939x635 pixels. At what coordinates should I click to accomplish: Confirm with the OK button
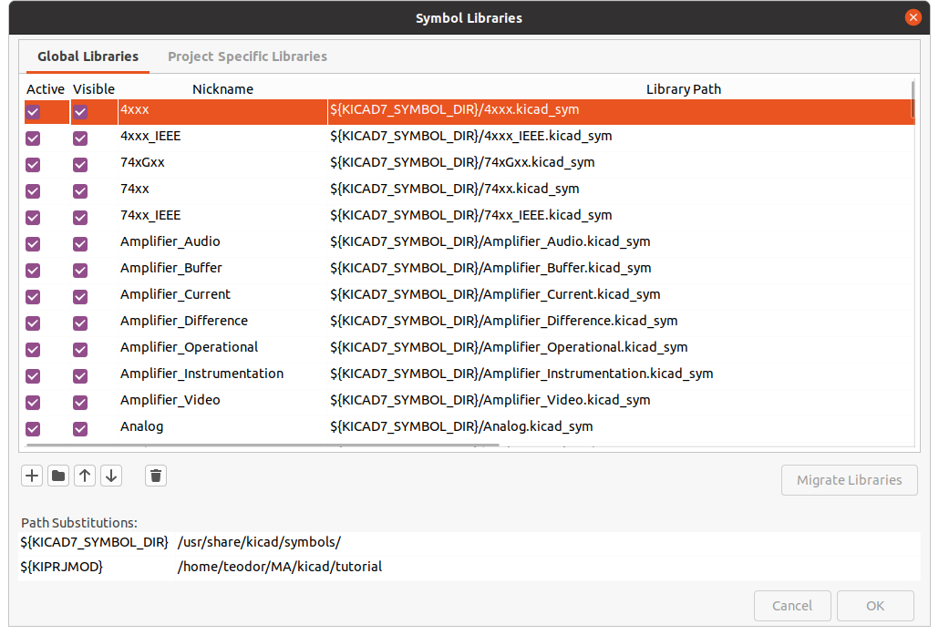click(x=875, y=606)
